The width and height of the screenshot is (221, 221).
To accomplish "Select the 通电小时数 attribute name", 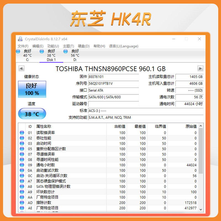I will pos(45,165).
